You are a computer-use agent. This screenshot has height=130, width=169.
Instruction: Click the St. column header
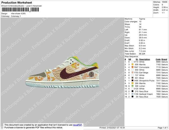click(x=137, y=59)
